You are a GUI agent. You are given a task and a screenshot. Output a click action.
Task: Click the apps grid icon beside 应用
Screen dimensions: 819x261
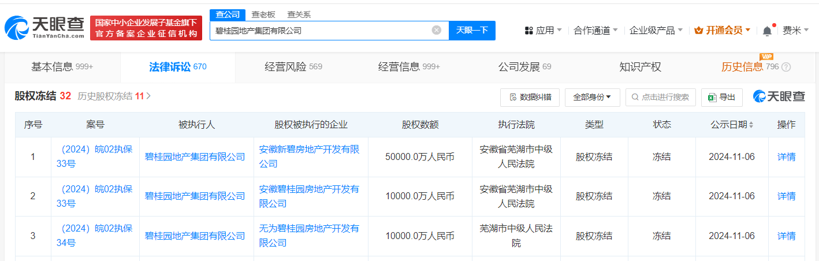point(528,30)
